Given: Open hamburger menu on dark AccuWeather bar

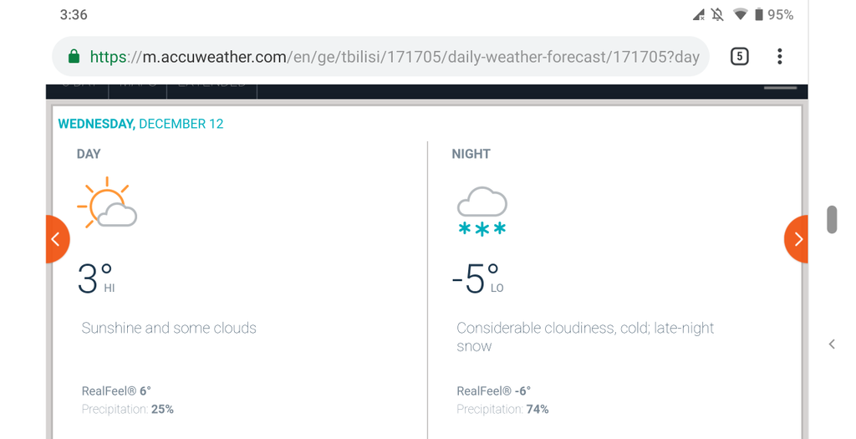Looking at the screenshot, I should pyautogui.click(x=781, y=87).
